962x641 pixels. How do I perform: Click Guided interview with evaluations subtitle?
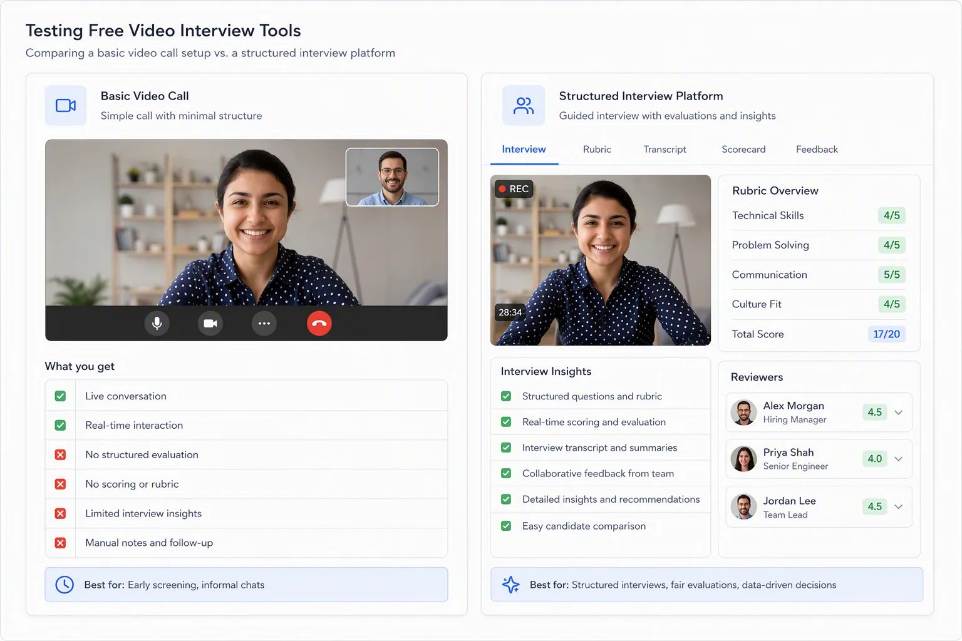pyautogui.click(x=668, y=116)
